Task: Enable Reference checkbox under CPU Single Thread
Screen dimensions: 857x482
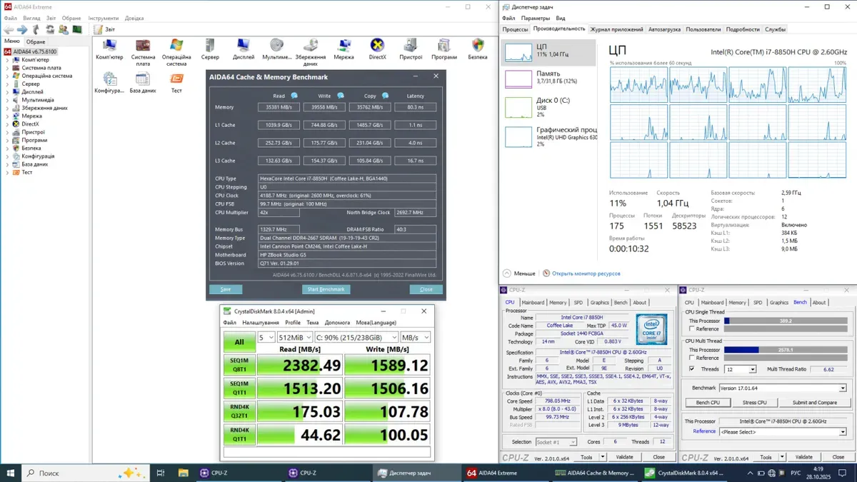Action: (692, 329)
